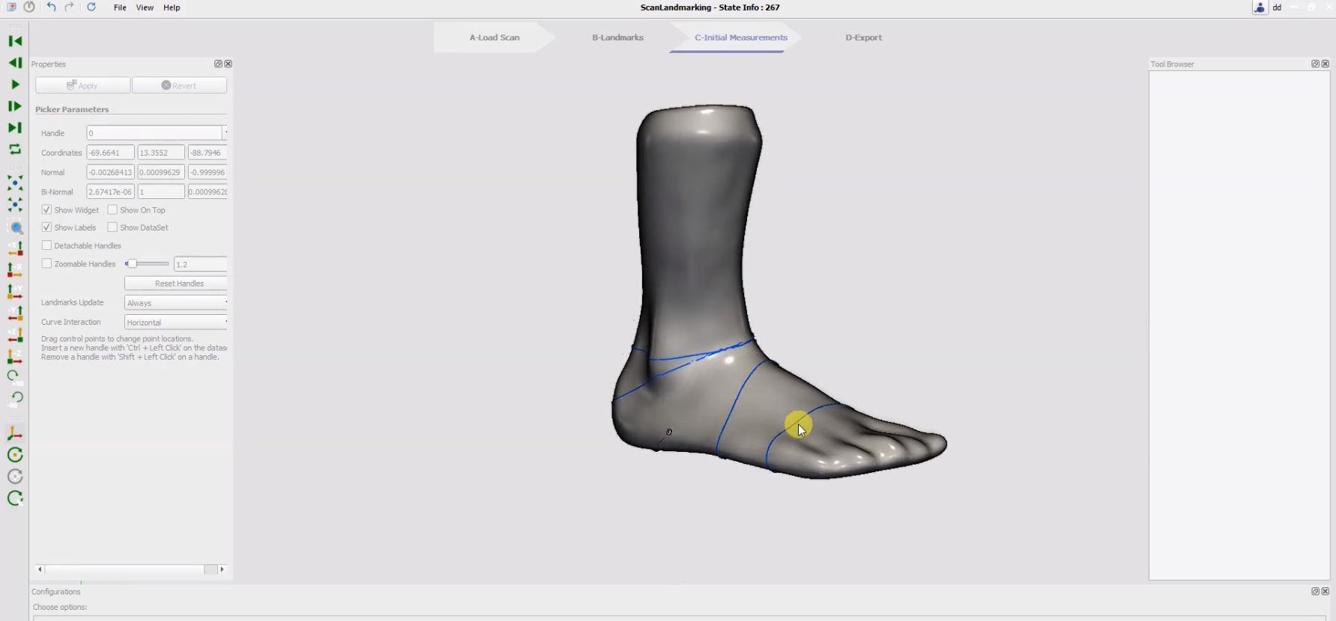1336x621 pixels.
Task: Close the Properties panel
Action: point(229,64)
